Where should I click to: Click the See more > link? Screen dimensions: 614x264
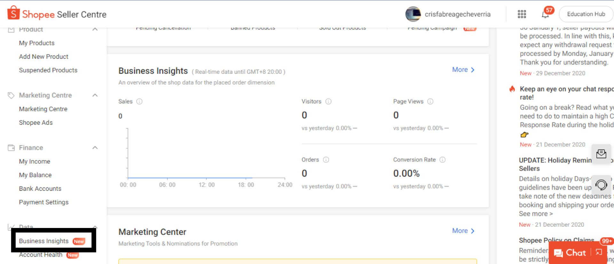pos(536,214)
